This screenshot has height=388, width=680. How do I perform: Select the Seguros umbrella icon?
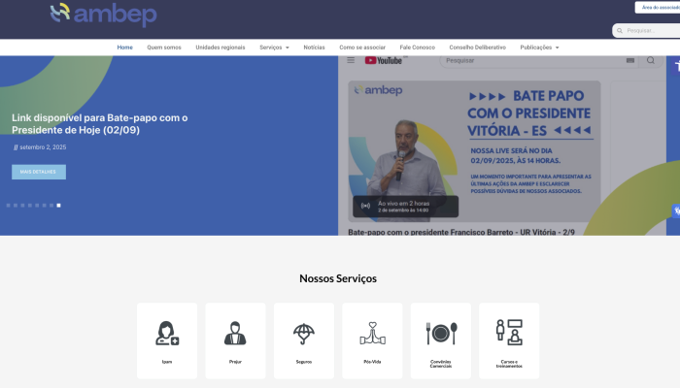click(304, 333)
